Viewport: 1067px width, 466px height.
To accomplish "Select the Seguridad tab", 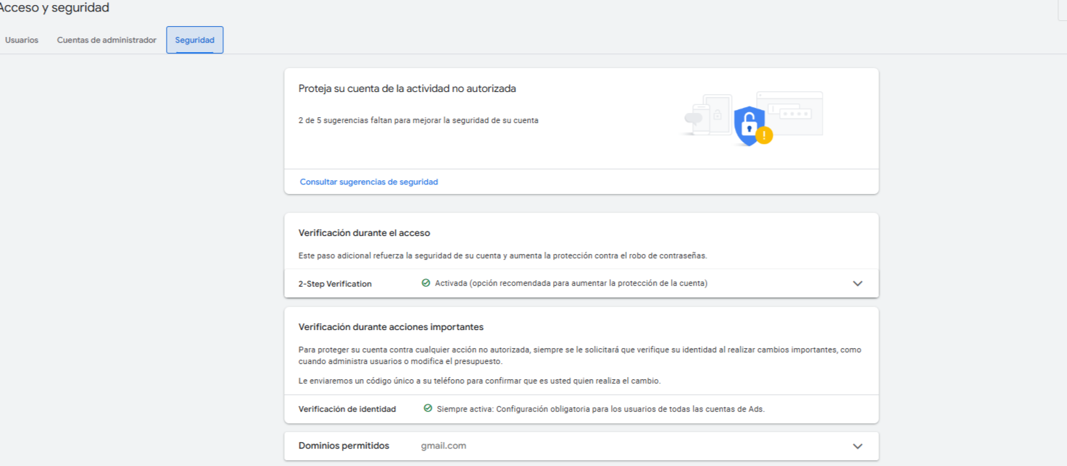I will 194,40.
